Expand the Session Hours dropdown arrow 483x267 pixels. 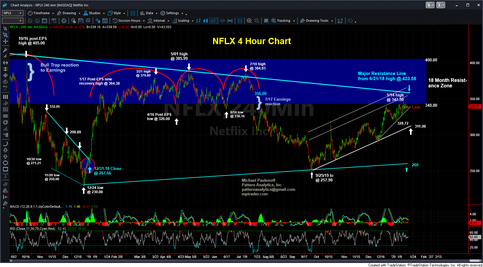(144, 21)
